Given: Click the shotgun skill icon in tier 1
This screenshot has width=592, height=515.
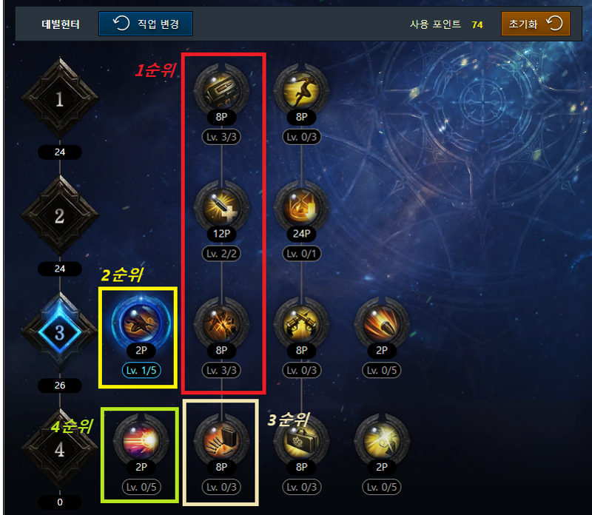Looking at the screenshot, I should coord(221,90).
